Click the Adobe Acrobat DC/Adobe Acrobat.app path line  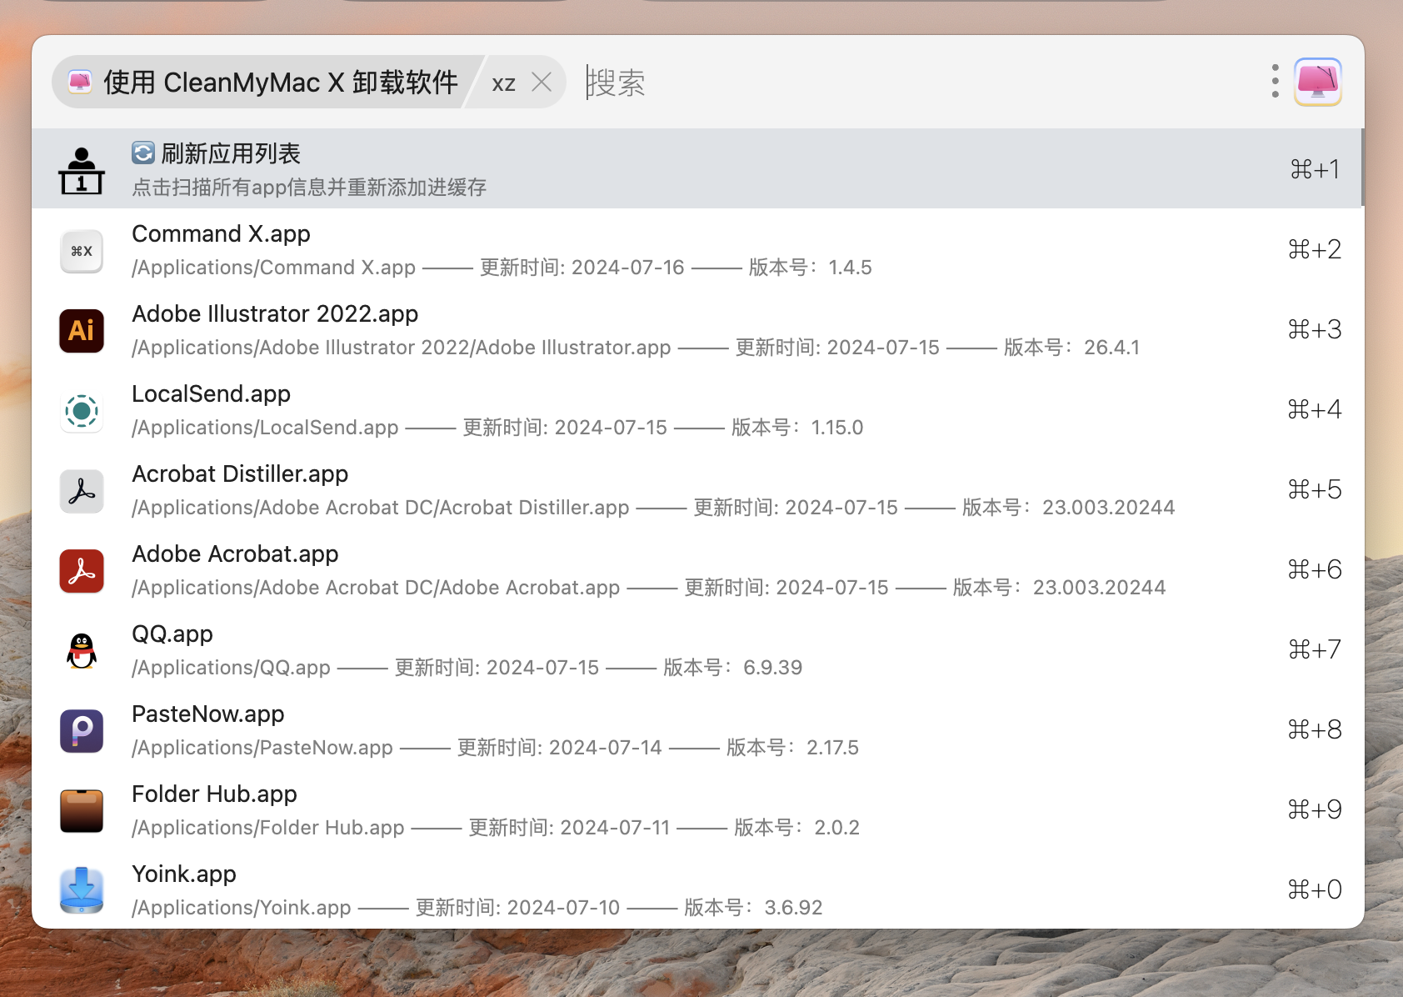pyautogui.click(x=648, y=587)
